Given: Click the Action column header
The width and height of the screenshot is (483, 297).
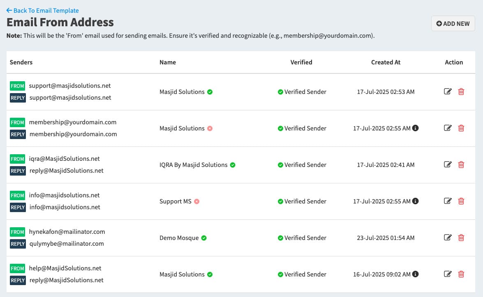Looking at the screenshot, I should pos(454,62).
